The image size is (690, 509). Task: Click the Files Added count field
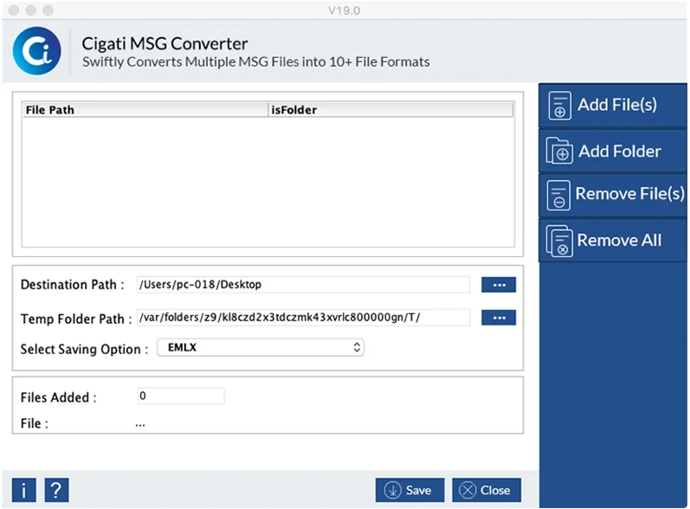point(181,396)
